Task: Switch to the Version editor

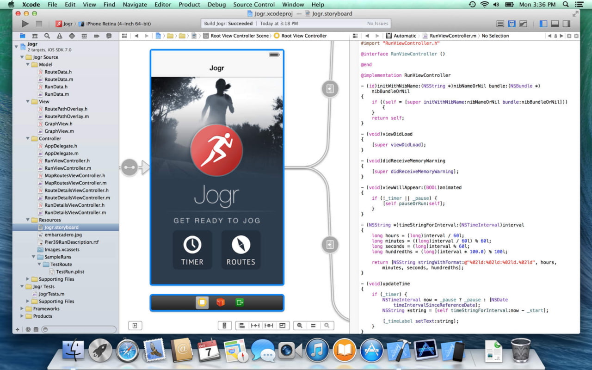Action: pyautogui.click(x=524, y=24)
